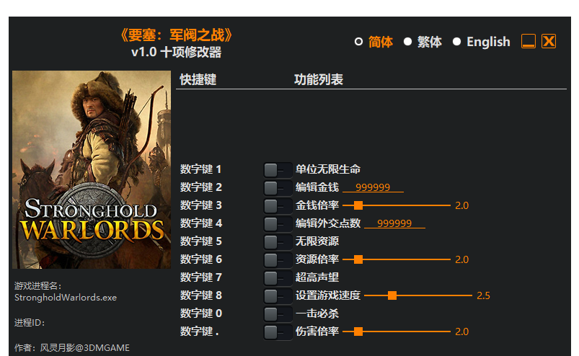The image size is (579, 356).
Task: Click the 资源倍率 value 2.0
Action: point(461,259)
